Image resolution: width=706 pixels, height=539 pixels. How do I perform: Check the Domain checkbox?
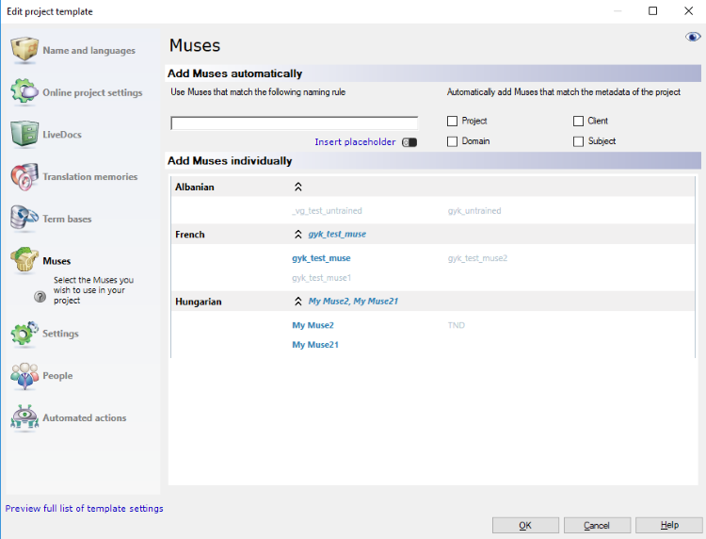click(x=453, y=141)
